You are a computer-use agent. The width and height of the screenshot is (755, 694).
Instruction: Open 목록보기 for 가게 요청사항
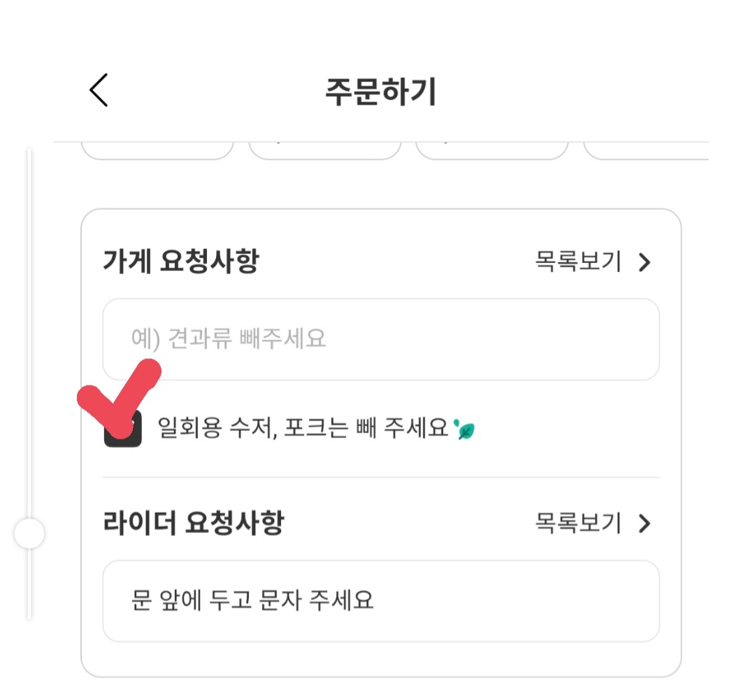click(578, 262)
